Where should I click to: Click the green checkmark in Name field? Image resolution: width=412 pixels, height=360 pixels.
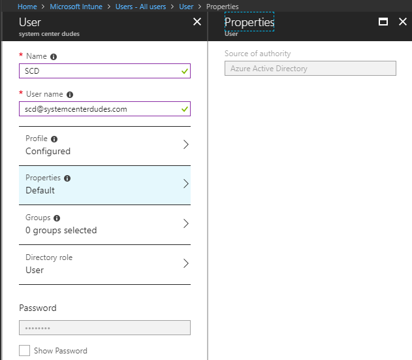point(185,71)
